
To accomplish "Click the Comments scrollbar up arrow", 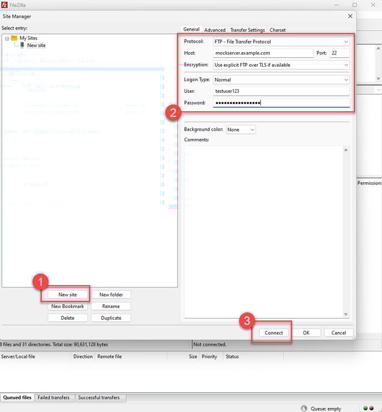I will point(346,150).
